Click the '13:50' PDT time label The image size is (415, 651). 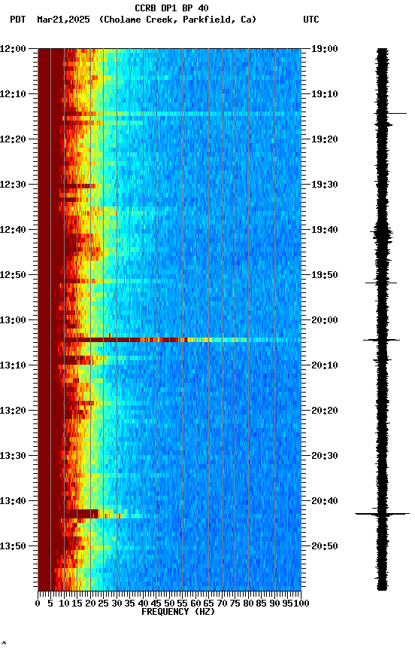pos(13,547)
